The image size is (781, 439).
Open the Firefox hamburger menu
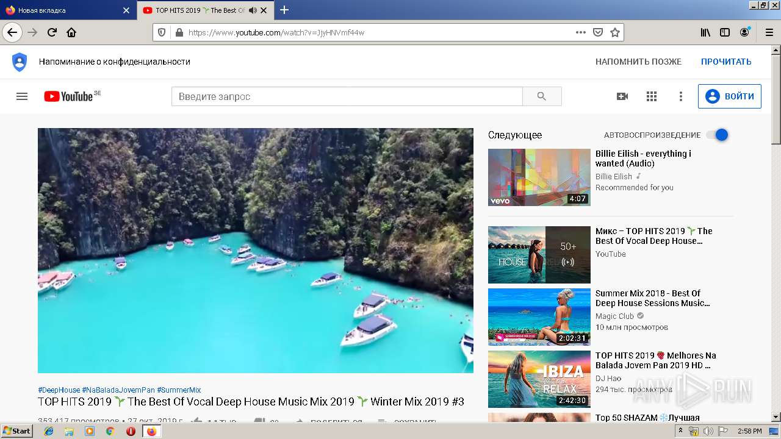pos(769,32)
